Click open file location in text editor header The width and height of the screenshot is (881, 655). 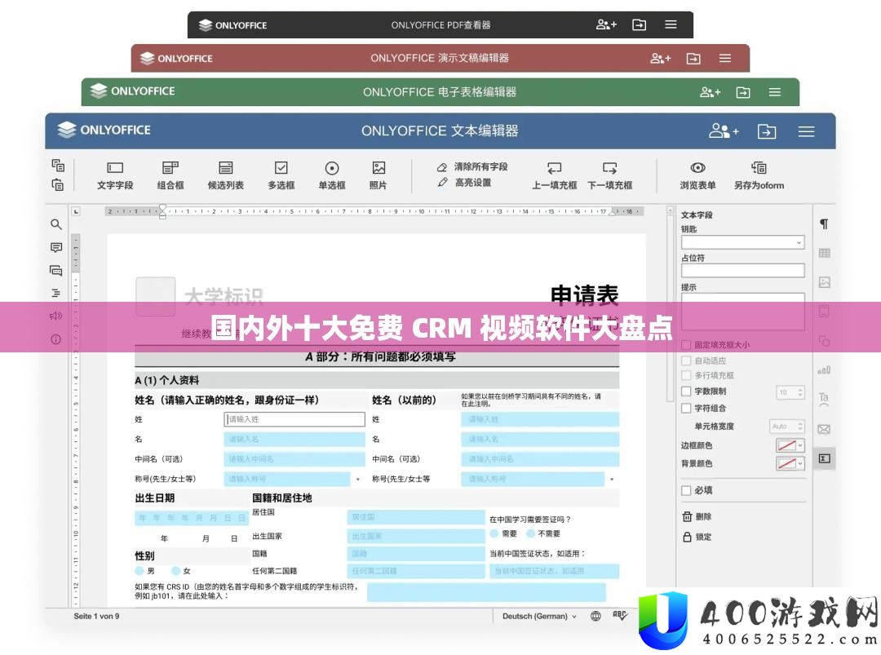click(766, 131)
